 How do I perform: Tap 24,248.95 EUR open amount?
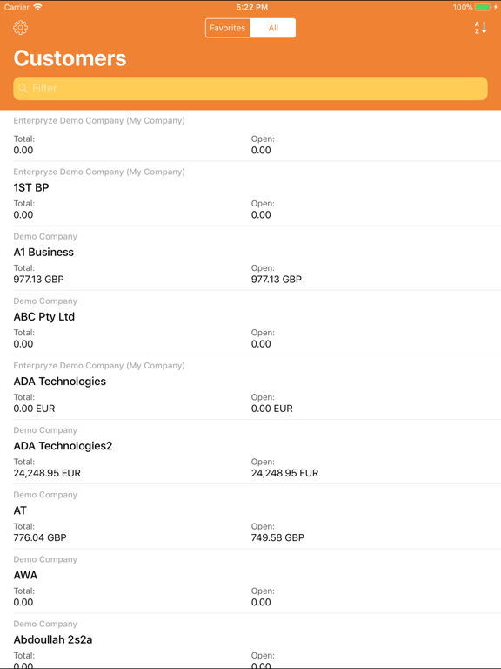coord(284,473)
